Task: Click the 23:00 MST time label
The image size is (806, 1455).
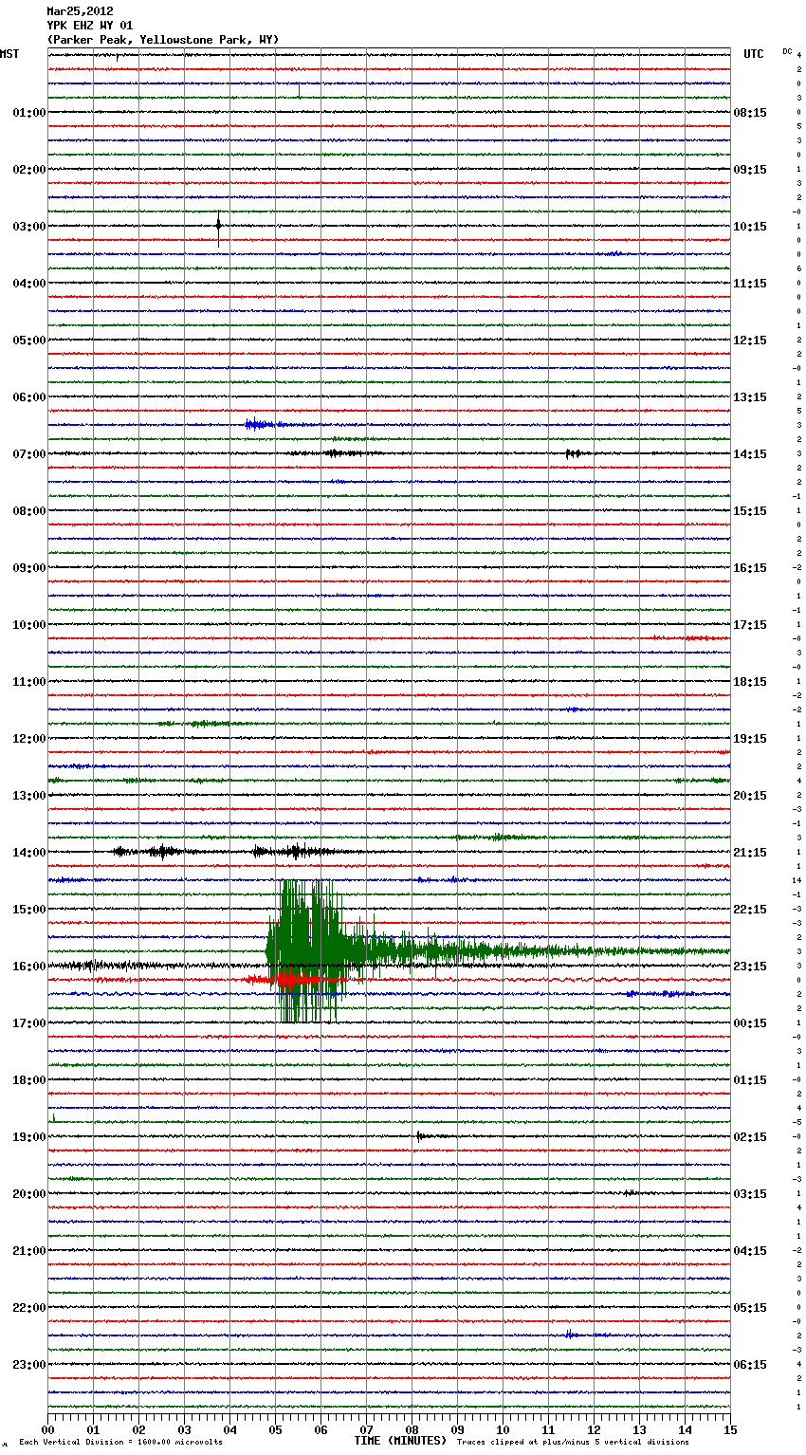Action: pos(29,1365)
